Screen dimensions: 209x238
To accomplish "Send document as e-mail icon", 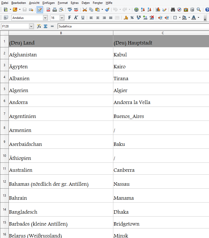I will (x=31, y=10).
